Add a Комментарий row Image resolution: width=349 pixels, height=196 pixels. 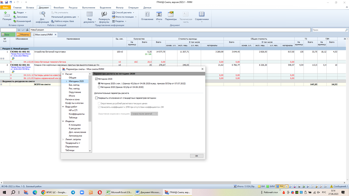click(22, 21)
